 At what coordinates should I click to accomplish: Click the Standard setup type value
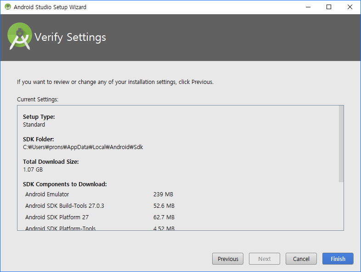tap(34, 125)
